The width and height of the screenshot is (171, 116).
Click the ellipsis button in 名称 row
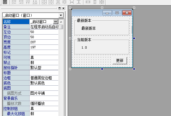pos(56,22)
